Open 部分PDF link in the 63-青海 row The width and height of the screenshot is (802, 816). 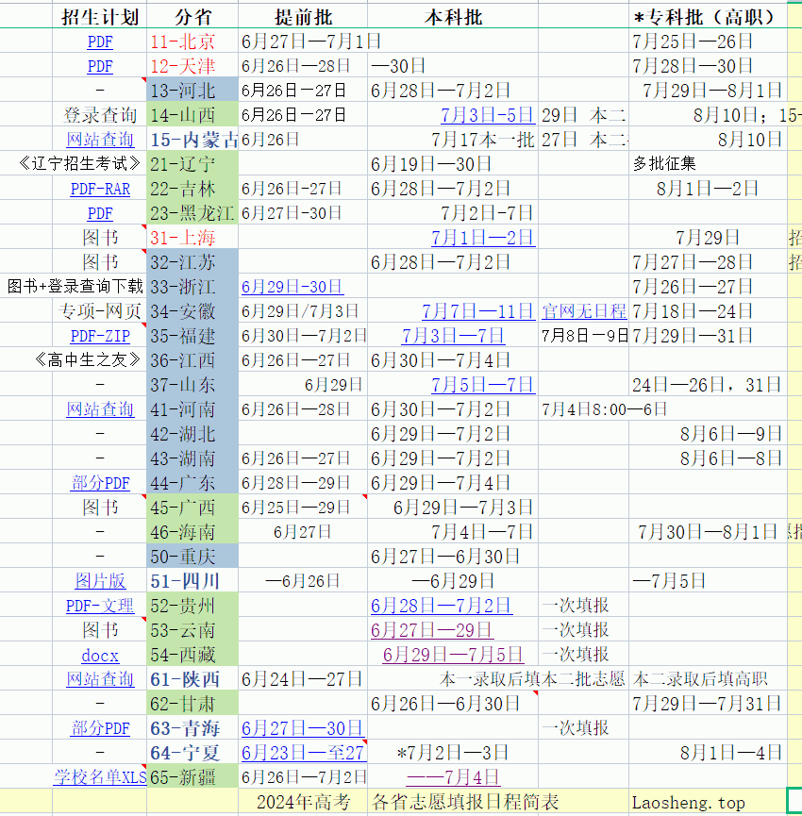point(100,728)
